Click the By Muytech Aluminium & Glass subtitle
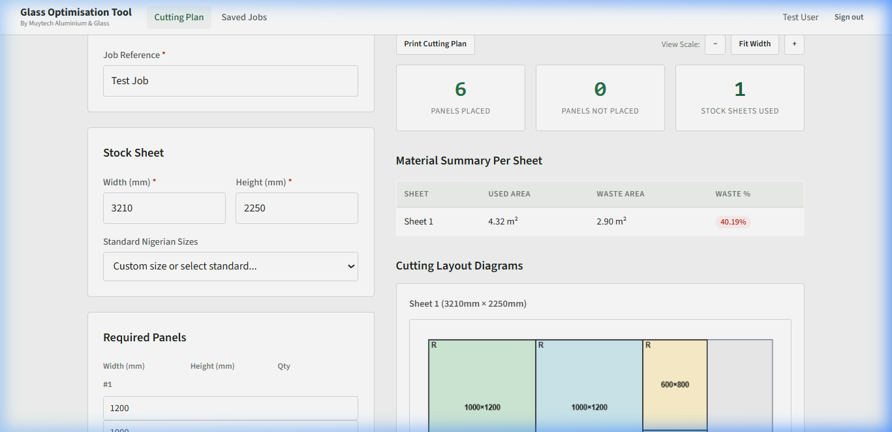 [x=65, y=23]
